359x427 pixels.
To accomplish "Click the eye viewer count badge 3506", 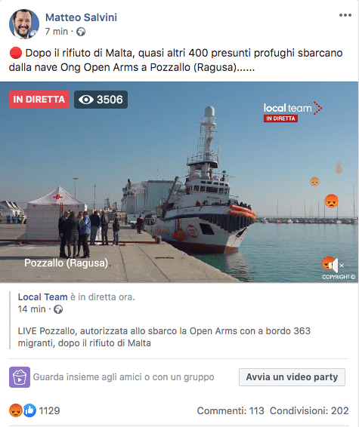I will [101, 100].
